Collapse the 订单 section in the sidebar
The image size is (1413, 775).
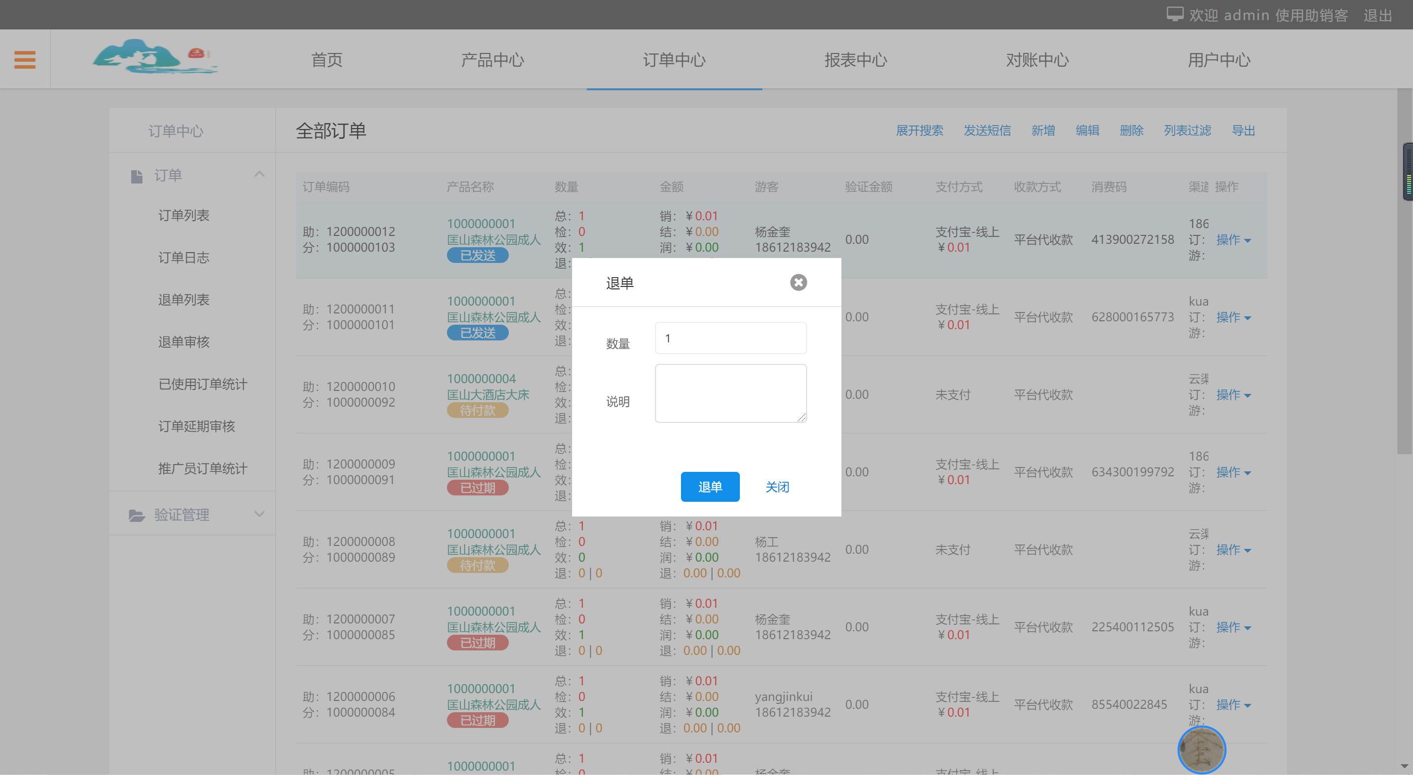pos(260,174)
